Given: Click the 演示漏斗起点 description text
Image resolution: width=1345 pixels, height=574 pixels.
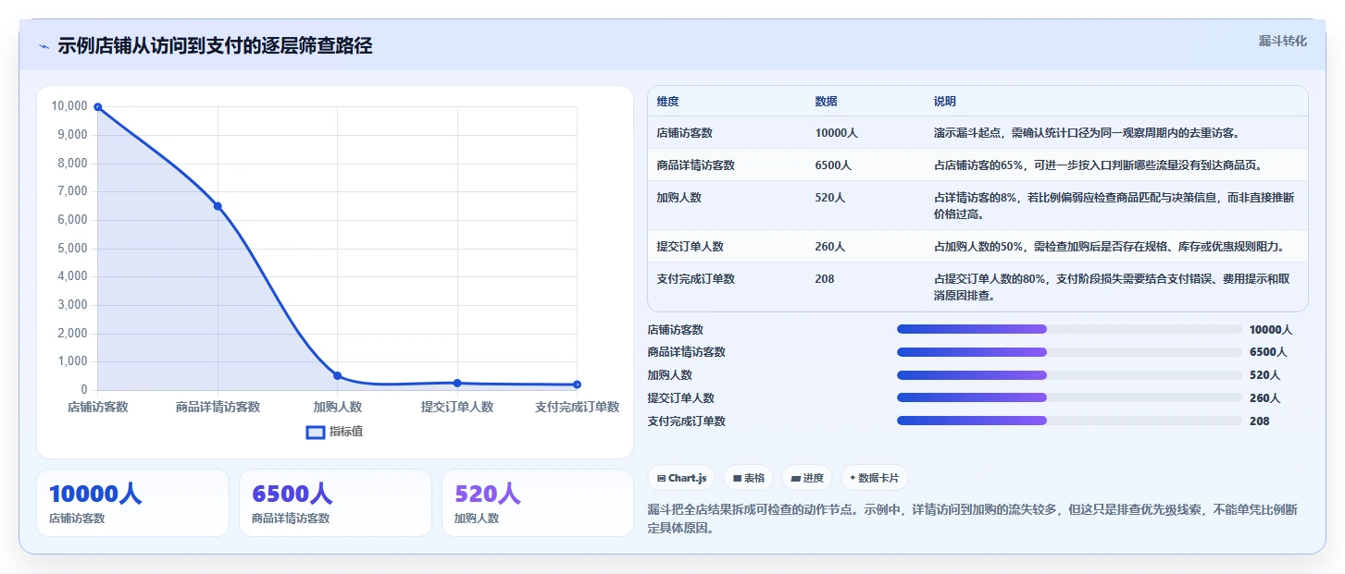Looking at the screenshot, I should pos(1087,133).
